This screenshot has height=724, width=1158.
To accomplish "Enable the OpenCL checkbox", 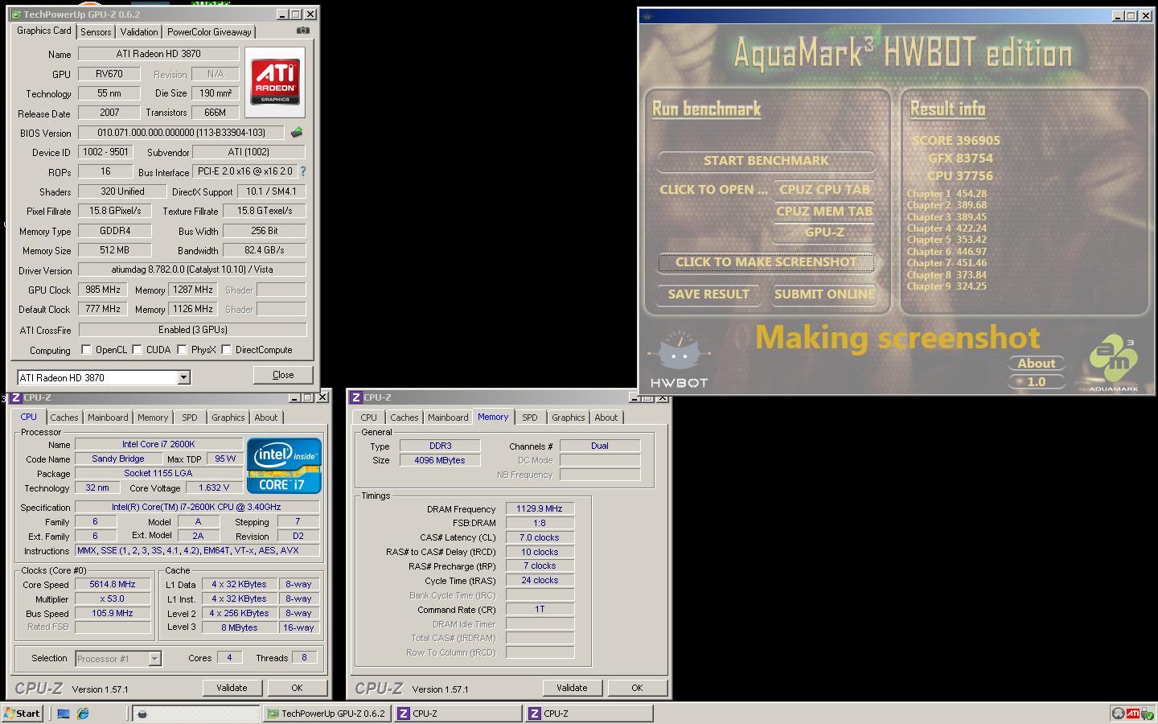I will 86,350.
